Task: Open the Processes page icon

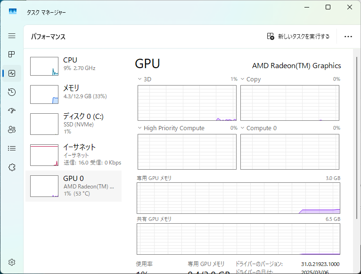Action: [12, 55]
